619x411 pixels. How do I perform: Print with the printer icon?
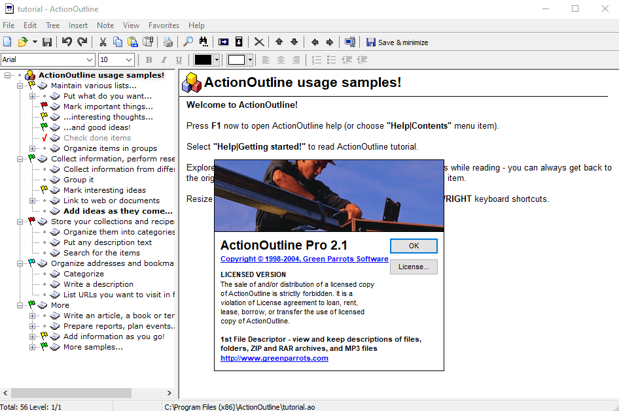click(x=168, y=42)
